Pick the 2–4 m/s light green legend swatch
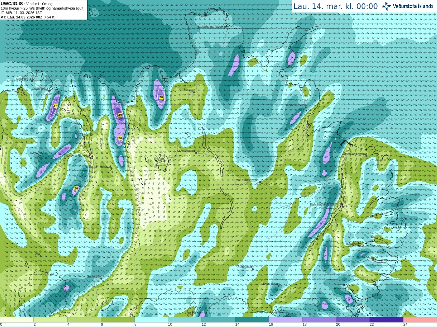This screenshot has height=327, width=437. [50, 320]
